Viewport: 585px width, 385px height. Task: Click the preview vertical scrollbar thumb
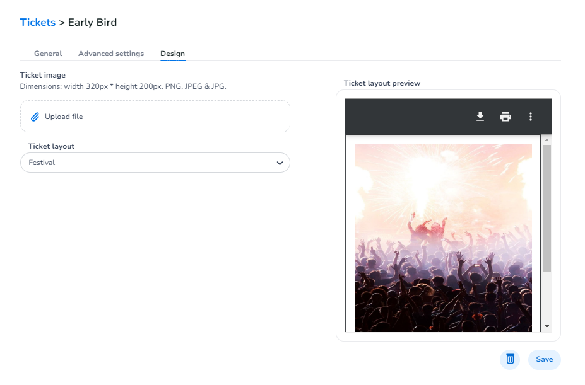coord(547,208)
